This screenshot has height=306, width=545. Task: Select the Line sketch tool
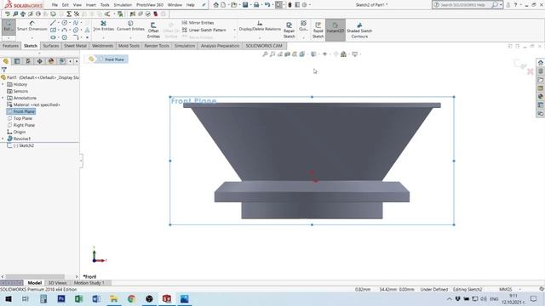[53, 23]
